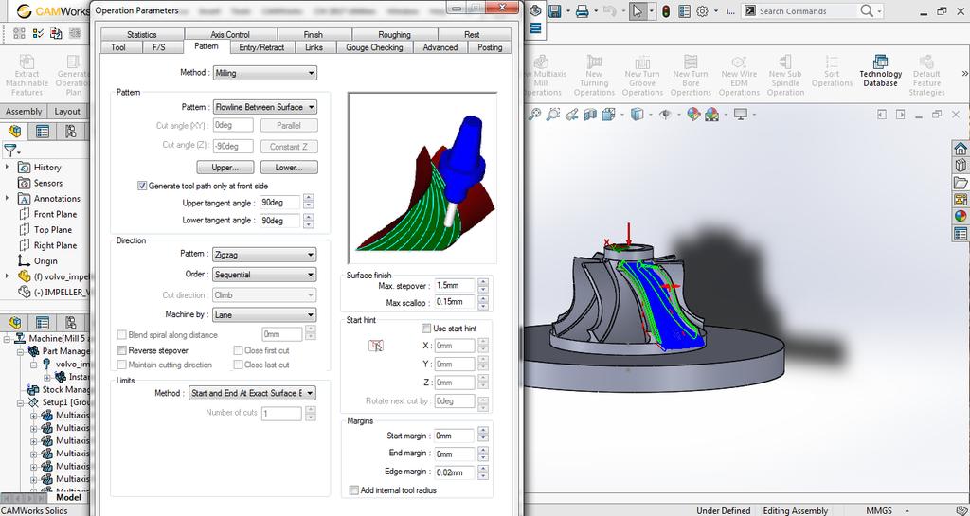The height and width of the screenshot is (516, 970).
Task: Open the Machine by Lane dropdown
Action: click(x=264, y=314)
